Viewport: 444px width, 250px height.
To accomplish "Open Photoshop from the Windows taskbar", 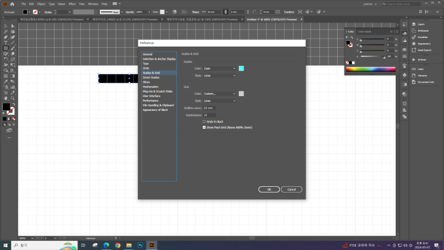I will (140, 245).
